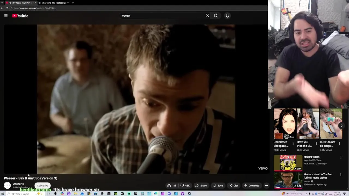The image size is (349, 196).
Task: Open Task View on the taskbar
Action: click(48, 194)
